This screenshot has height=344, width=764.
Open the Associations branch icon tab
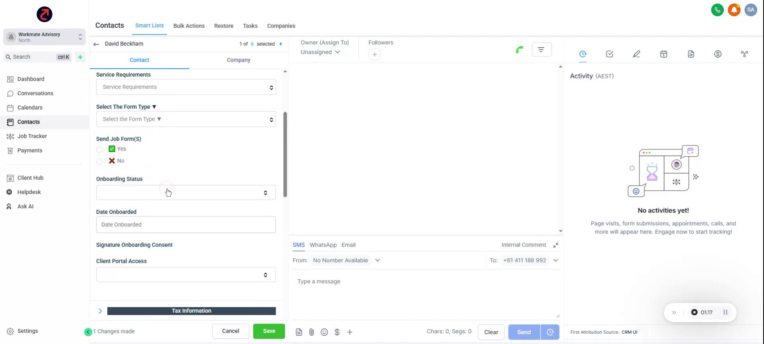tap(745, 54)
